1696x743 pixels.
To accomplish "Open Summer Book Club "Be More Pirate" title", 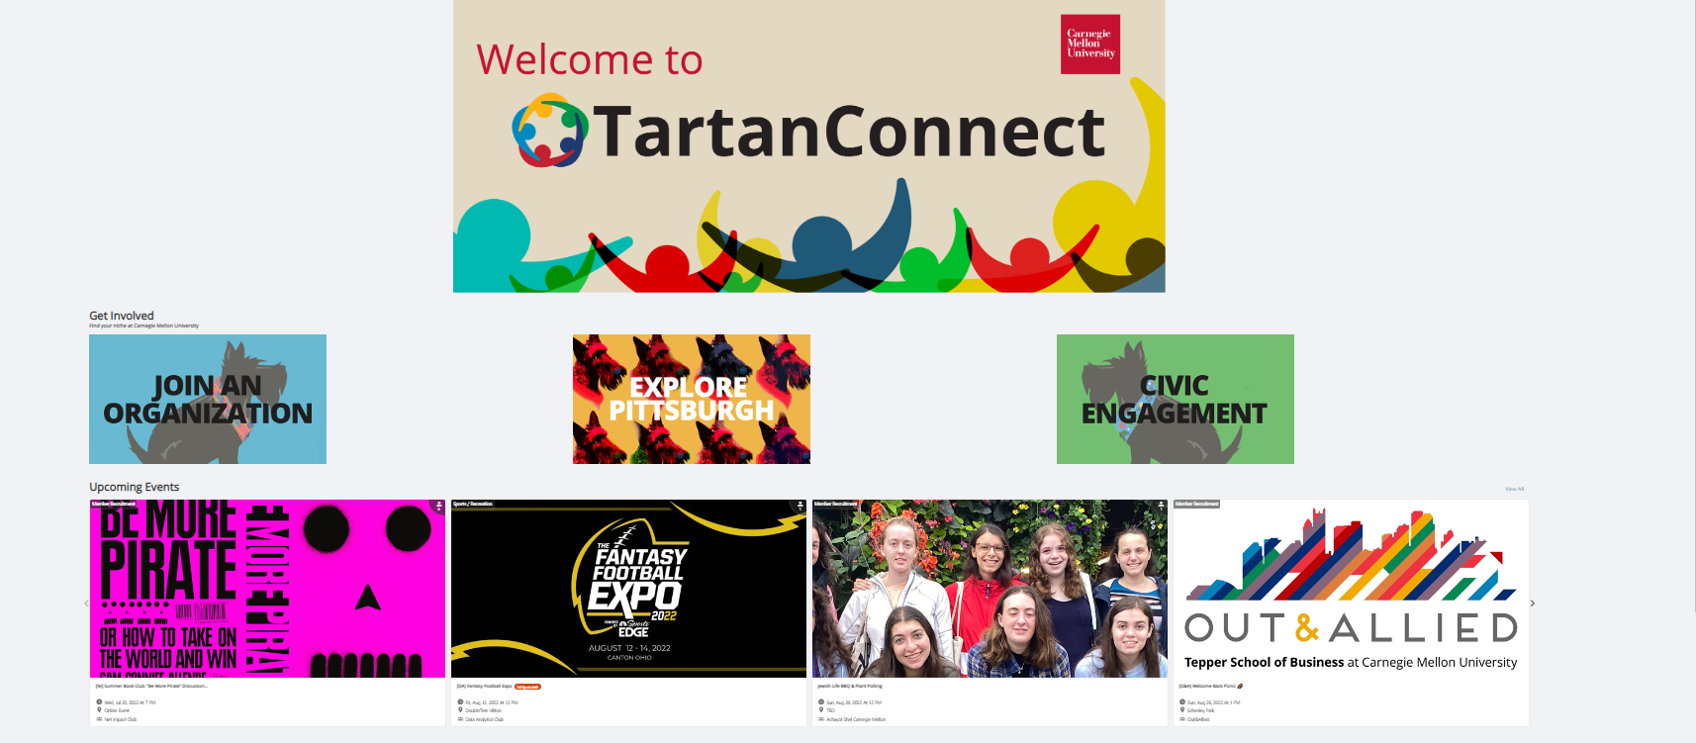I will (x=151, y=686).
